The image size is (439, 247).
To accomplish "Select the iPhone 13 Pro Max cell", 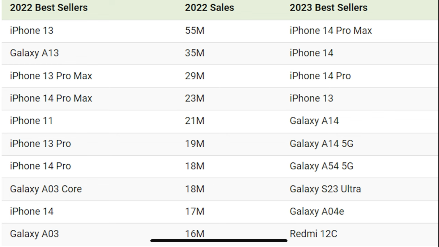I will click(51, 76).
